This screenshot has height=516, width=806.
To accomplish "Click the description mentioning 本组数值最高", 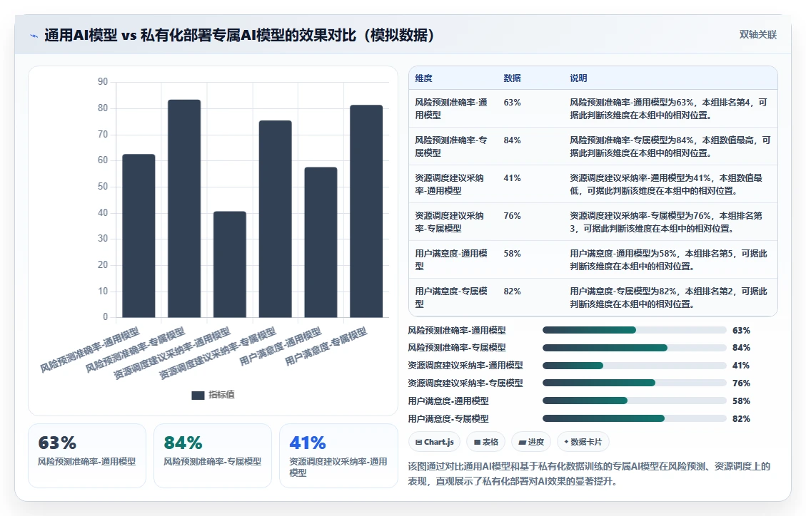I will (x=670, y=146).
